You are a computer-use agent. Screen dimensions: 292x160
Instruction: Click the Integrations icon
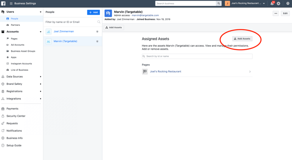3,99
